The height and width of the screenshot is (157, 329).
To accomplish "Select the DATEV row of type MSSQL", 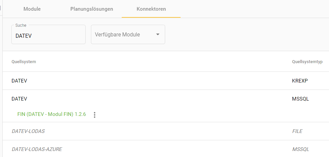I will tap(19, 99).
